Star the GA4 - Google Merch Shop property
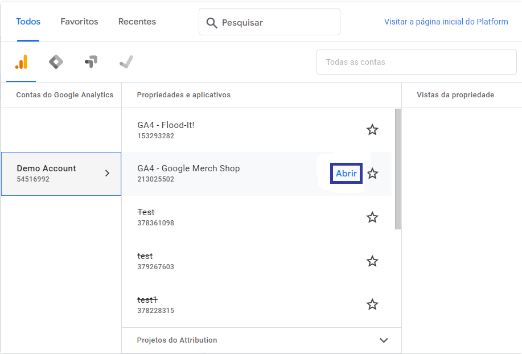Screen dimensions: 522x354 click(x=372, y=174)
